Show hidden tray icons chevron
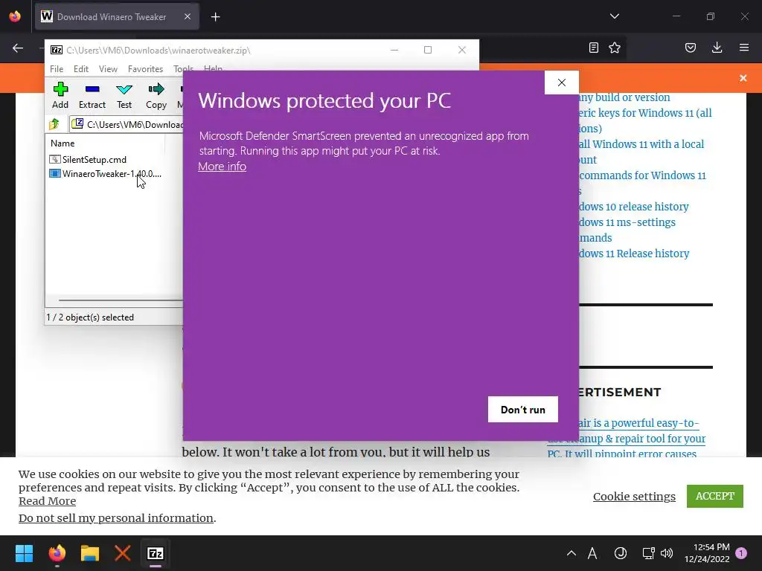This screenshot has height=571, width=762. (571, 553)
